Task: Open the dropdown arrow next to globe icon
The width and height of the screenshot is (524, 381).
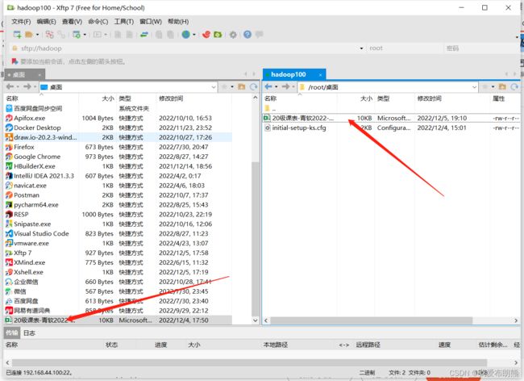Action: (x=194, y=35)
